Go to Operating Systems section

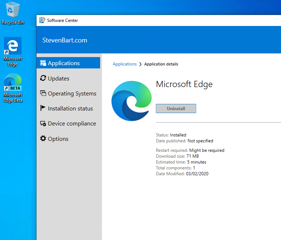(x=68, y=93)
